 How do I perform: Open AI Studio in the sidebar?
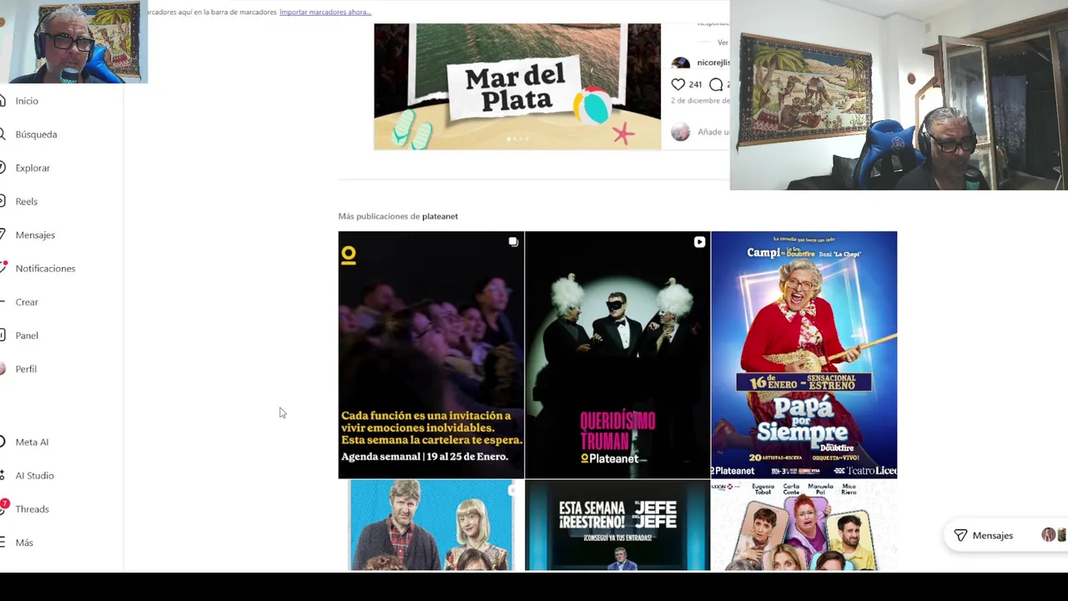[x=34, y=475]
